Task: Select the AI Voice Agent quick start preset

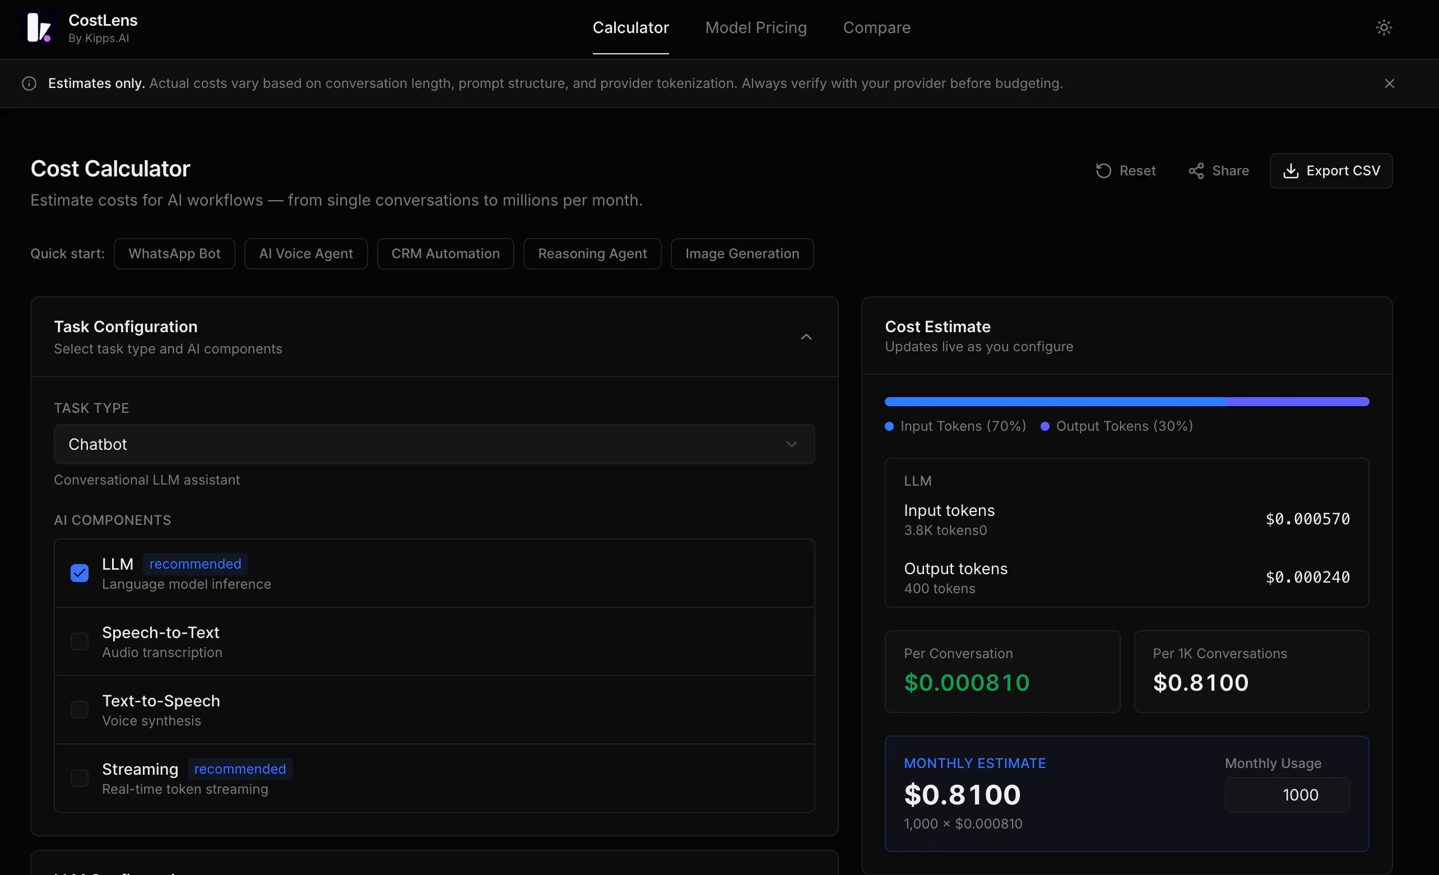Action: [x=306, y=253]
